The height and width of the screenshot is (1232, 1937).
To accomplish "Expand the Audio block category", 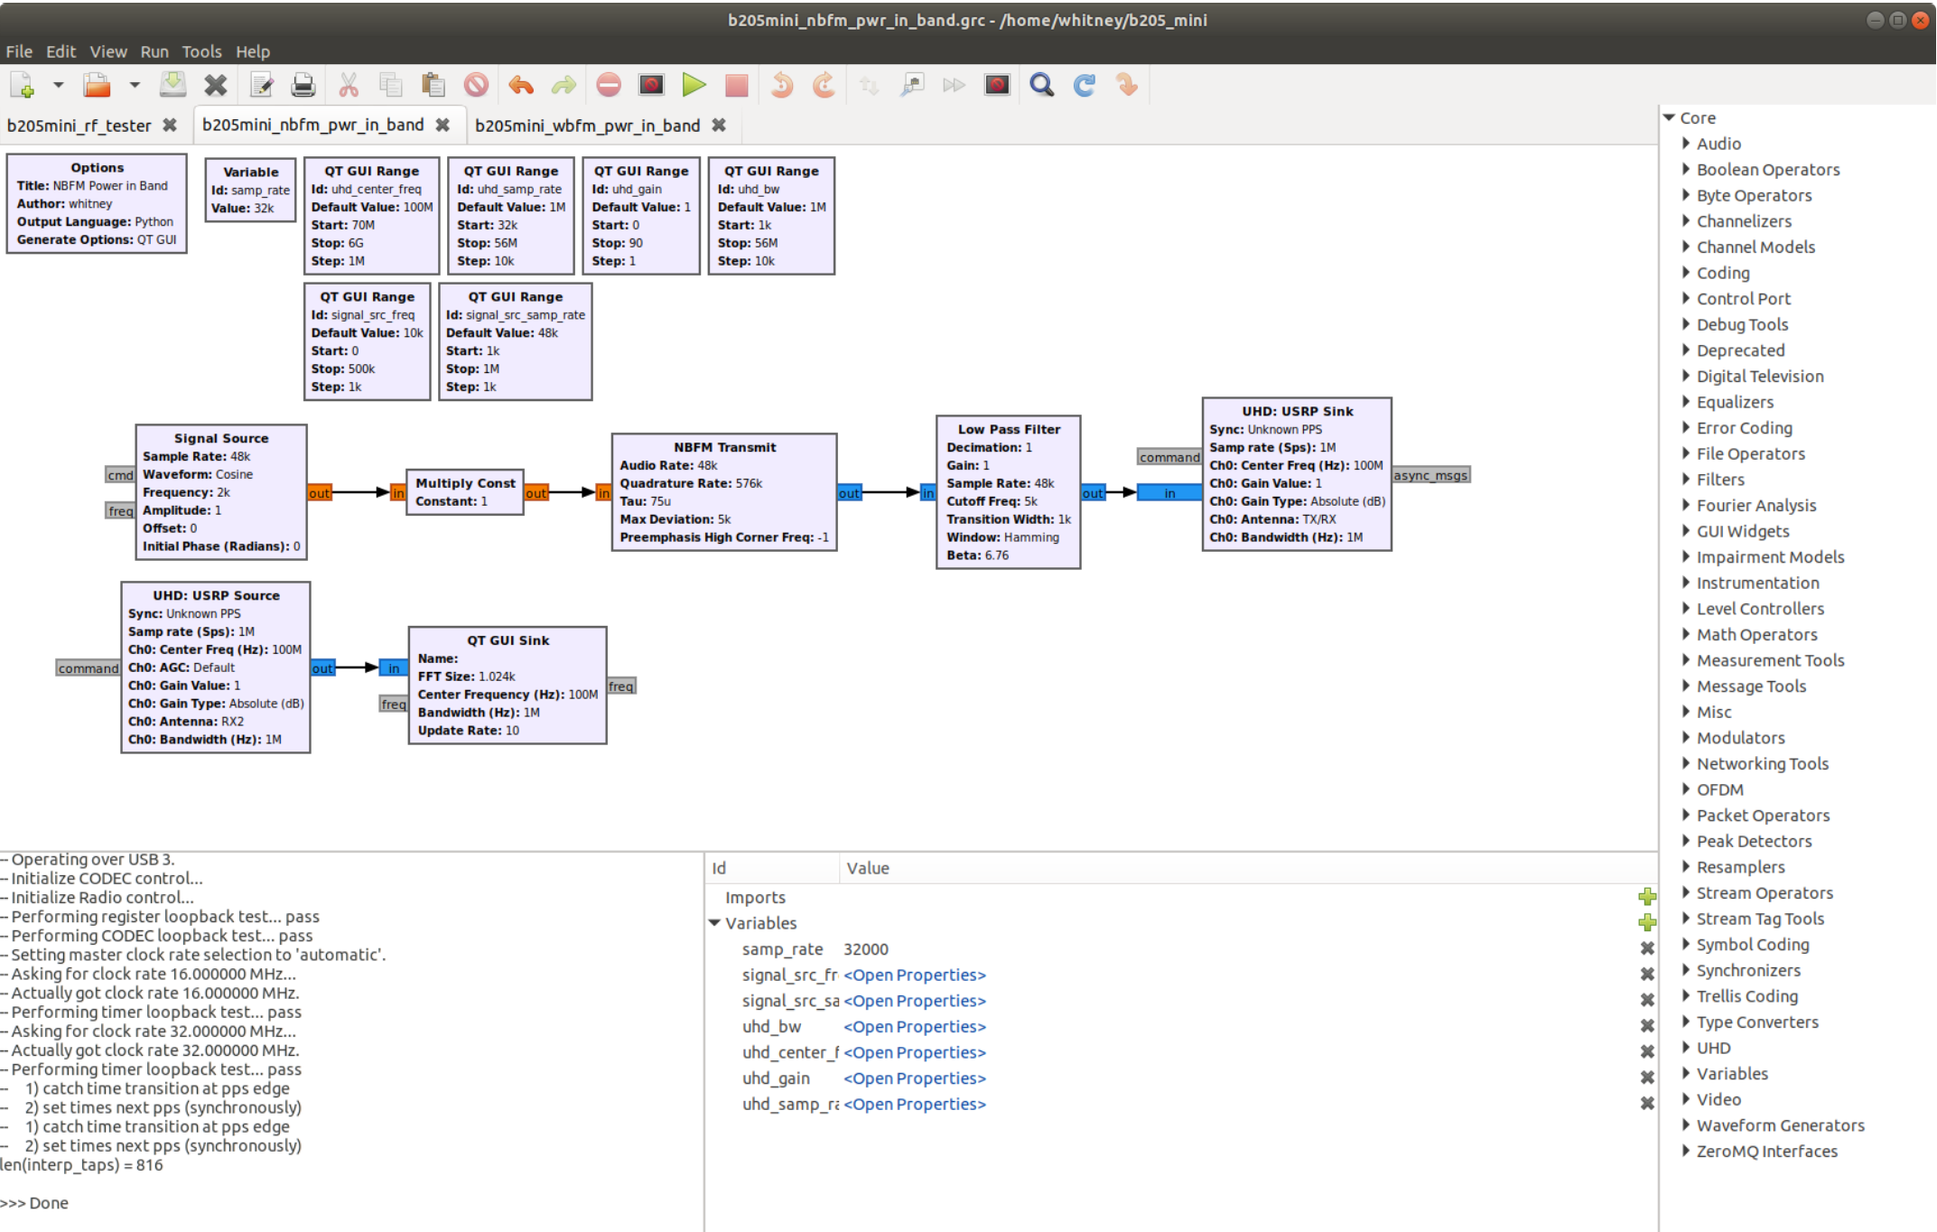I will (x=1686, y=143).
